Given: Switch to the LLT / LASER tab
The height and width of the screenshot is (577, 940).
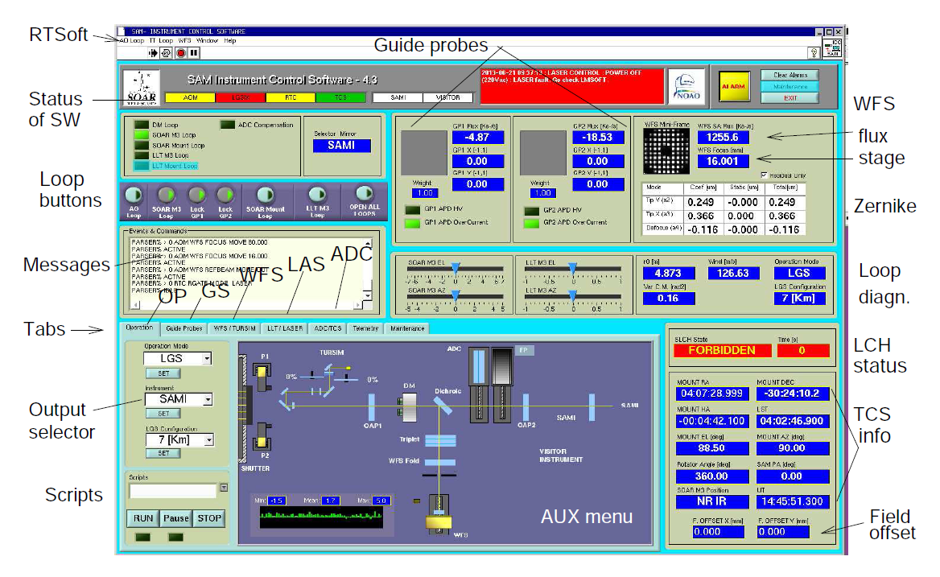Looking at the screenshot, I should click(x=285, y=328).
